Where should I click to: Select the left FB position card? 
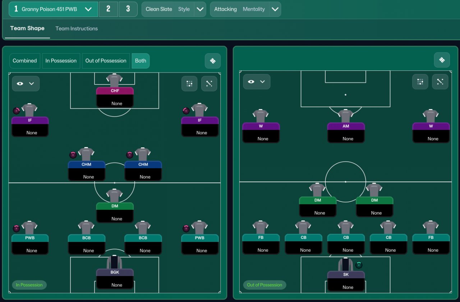pos(261,244)
